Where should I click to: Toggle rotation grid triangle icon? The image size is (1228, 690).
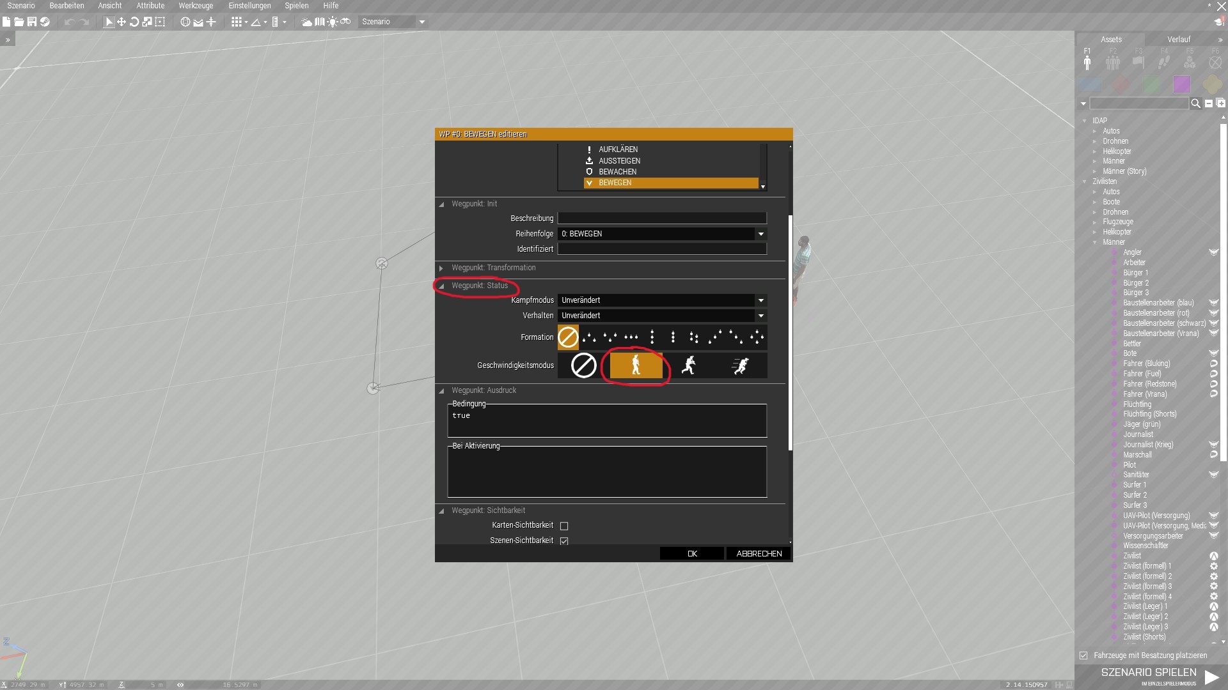(x=256, y=22)
